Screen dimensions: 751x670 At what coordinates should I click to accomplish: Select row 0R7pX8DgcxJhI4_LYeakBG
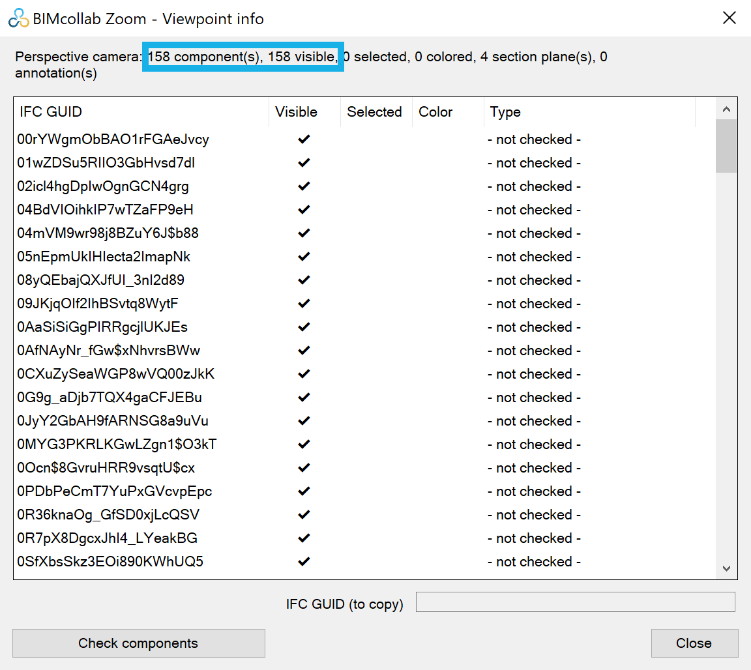(x=364, y=538)
